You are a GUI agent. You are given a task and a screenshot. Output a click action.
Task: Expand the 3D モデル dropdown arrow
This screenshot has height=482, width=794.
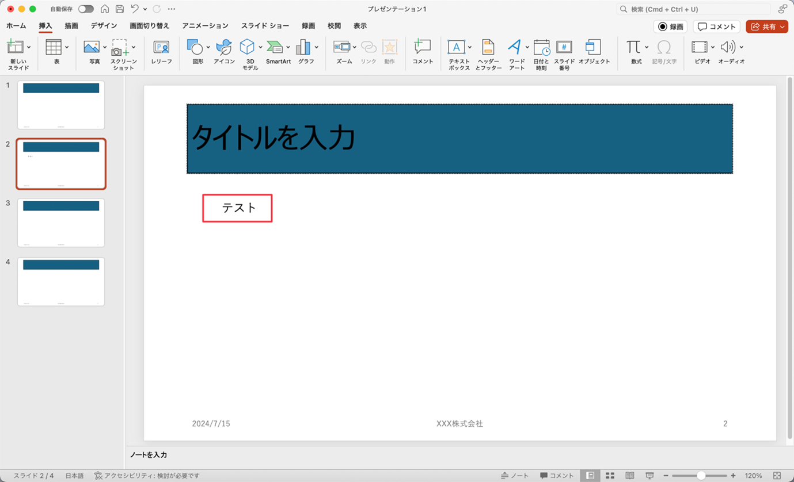[x=260, y=47]
